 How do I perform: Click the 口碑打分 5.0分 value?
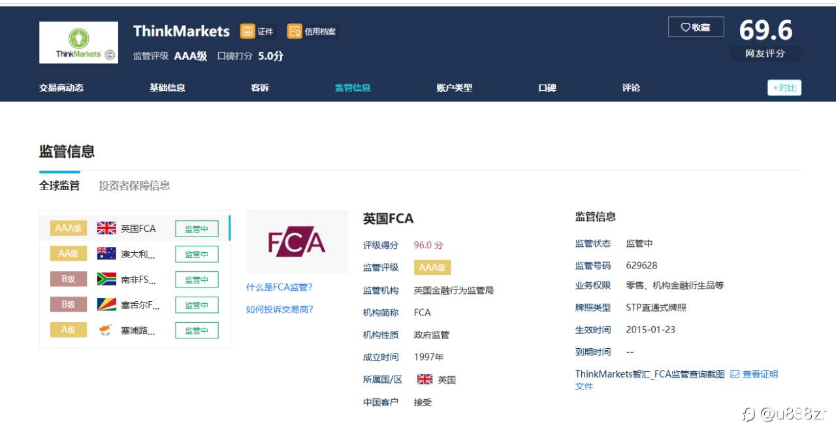(x=270, y=56)
